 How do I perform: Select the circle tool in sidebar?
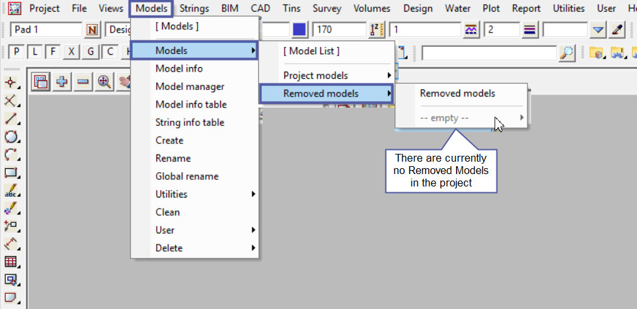point(11,138)
